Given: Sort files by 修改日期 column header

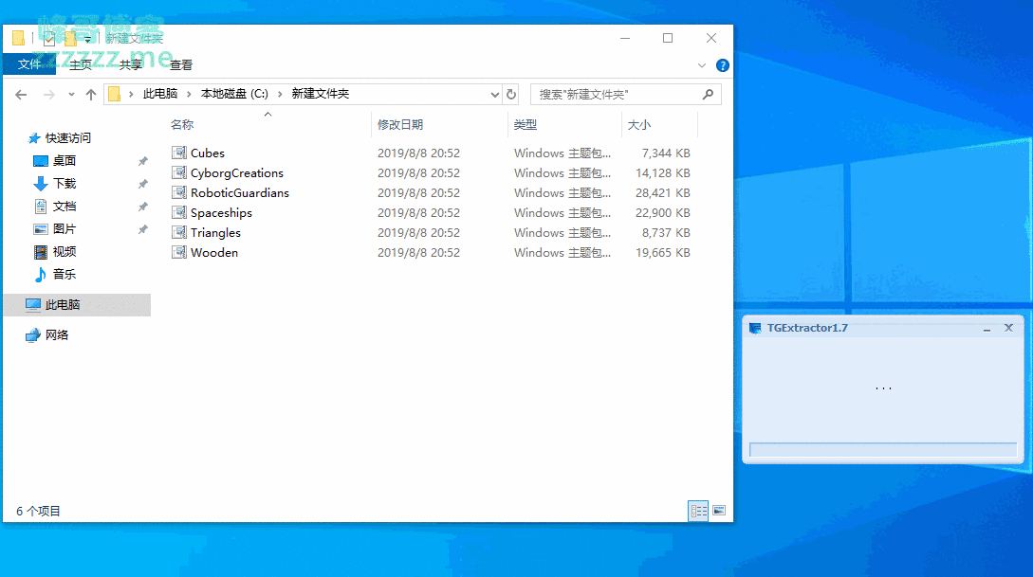Looking at the screenshot, I should [400, 125].
